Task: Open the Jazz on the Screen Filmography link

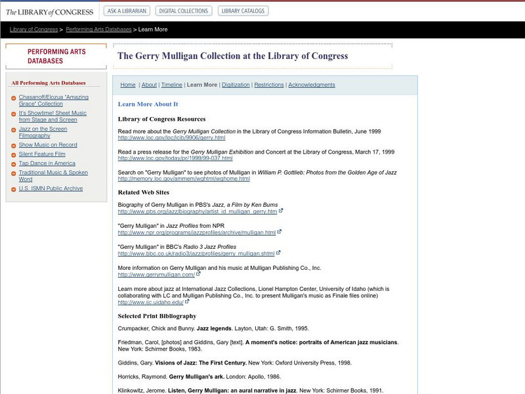Action: click(43, 132)
